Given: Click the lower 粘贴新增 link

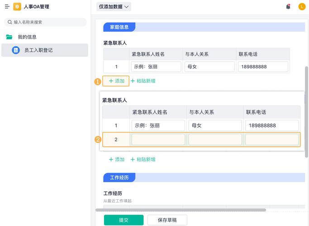Looking at the screenshot, I should (x=143, y=160).
